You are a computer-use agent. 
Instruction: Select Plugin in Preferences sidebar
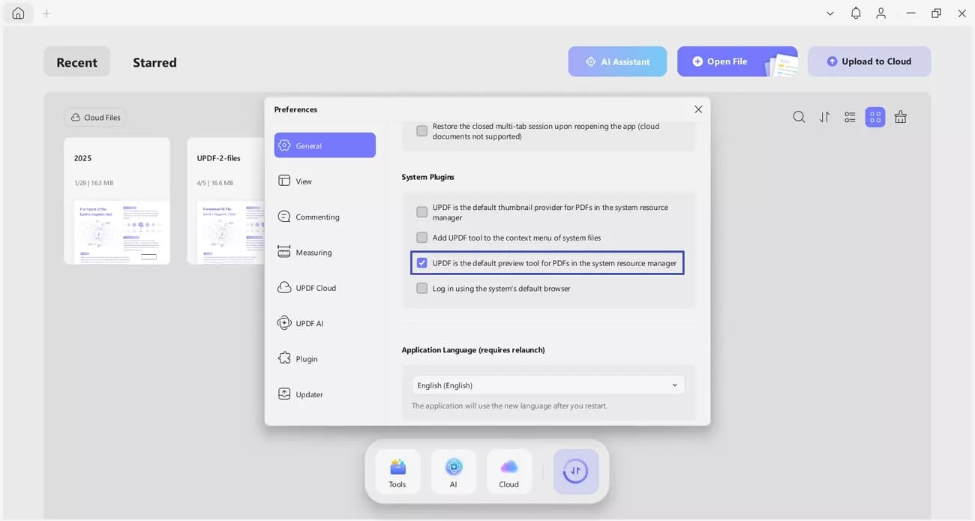coord(325,359)
